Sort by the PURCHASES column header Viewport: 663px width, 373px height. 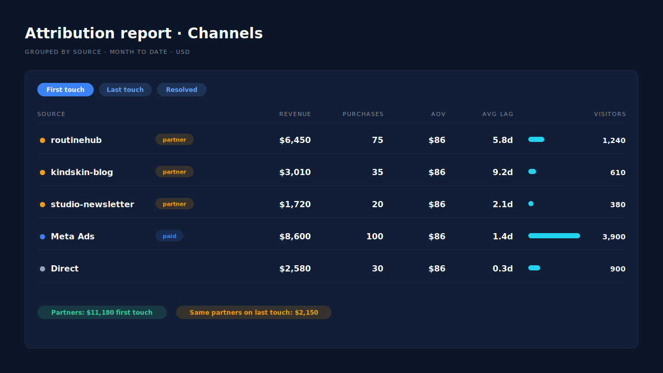pos(363,114)
